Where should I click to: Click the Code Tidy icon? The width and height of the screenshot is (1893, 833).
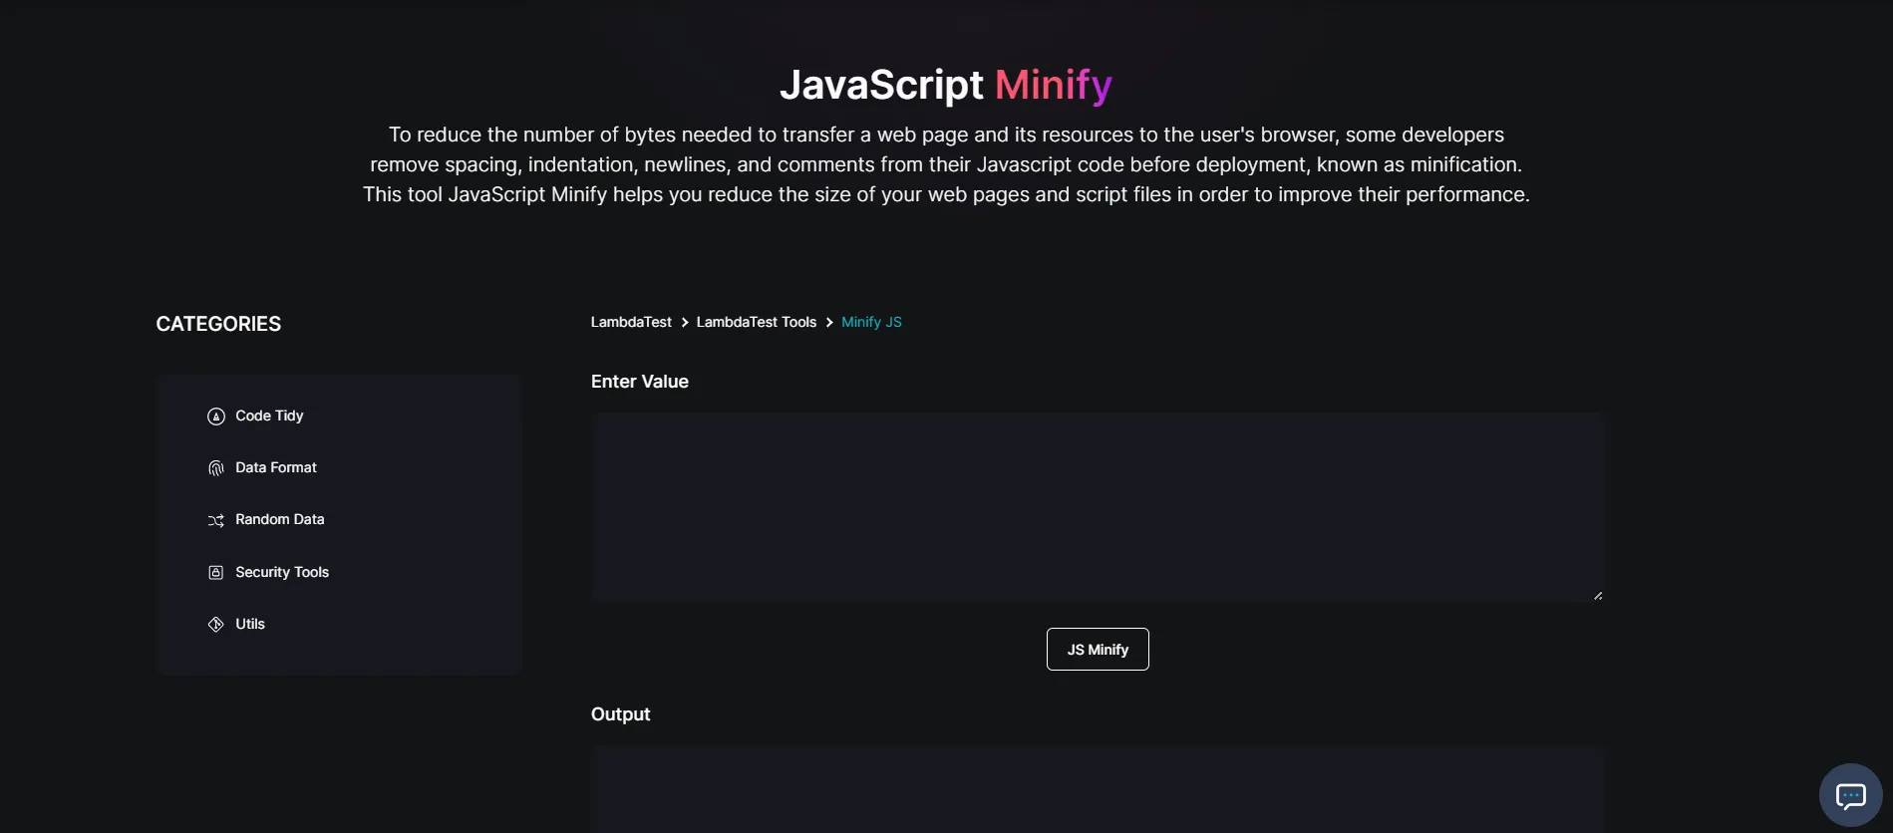coord(215,416)
